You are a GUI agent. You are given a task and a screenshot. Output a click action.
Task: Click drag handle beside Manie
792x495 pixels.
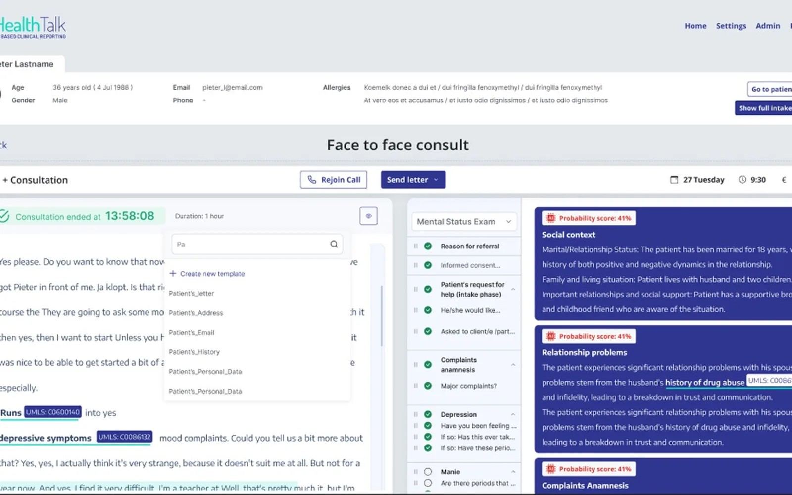pos(416,472)
